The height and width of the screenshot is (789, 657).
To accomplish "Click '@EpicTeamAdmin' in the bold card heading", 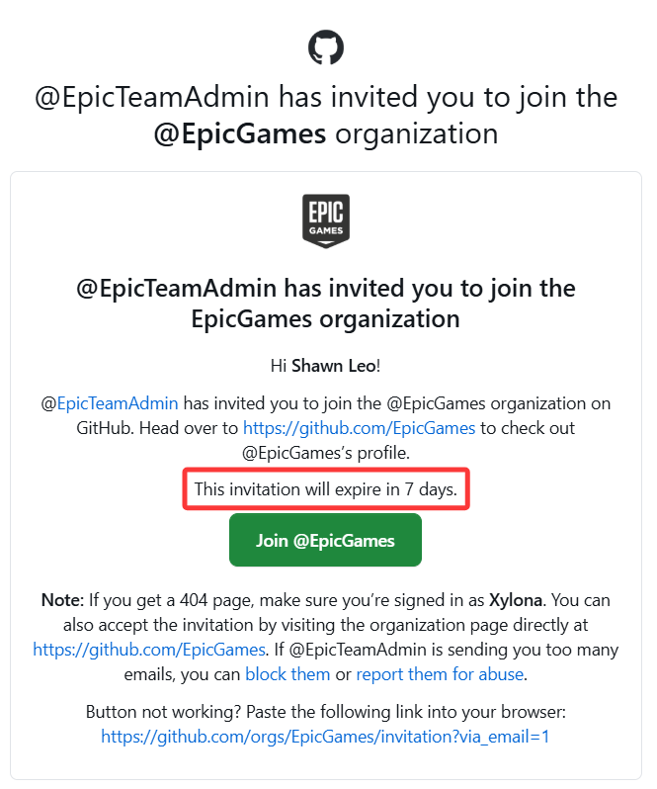I will click(177, 289).
